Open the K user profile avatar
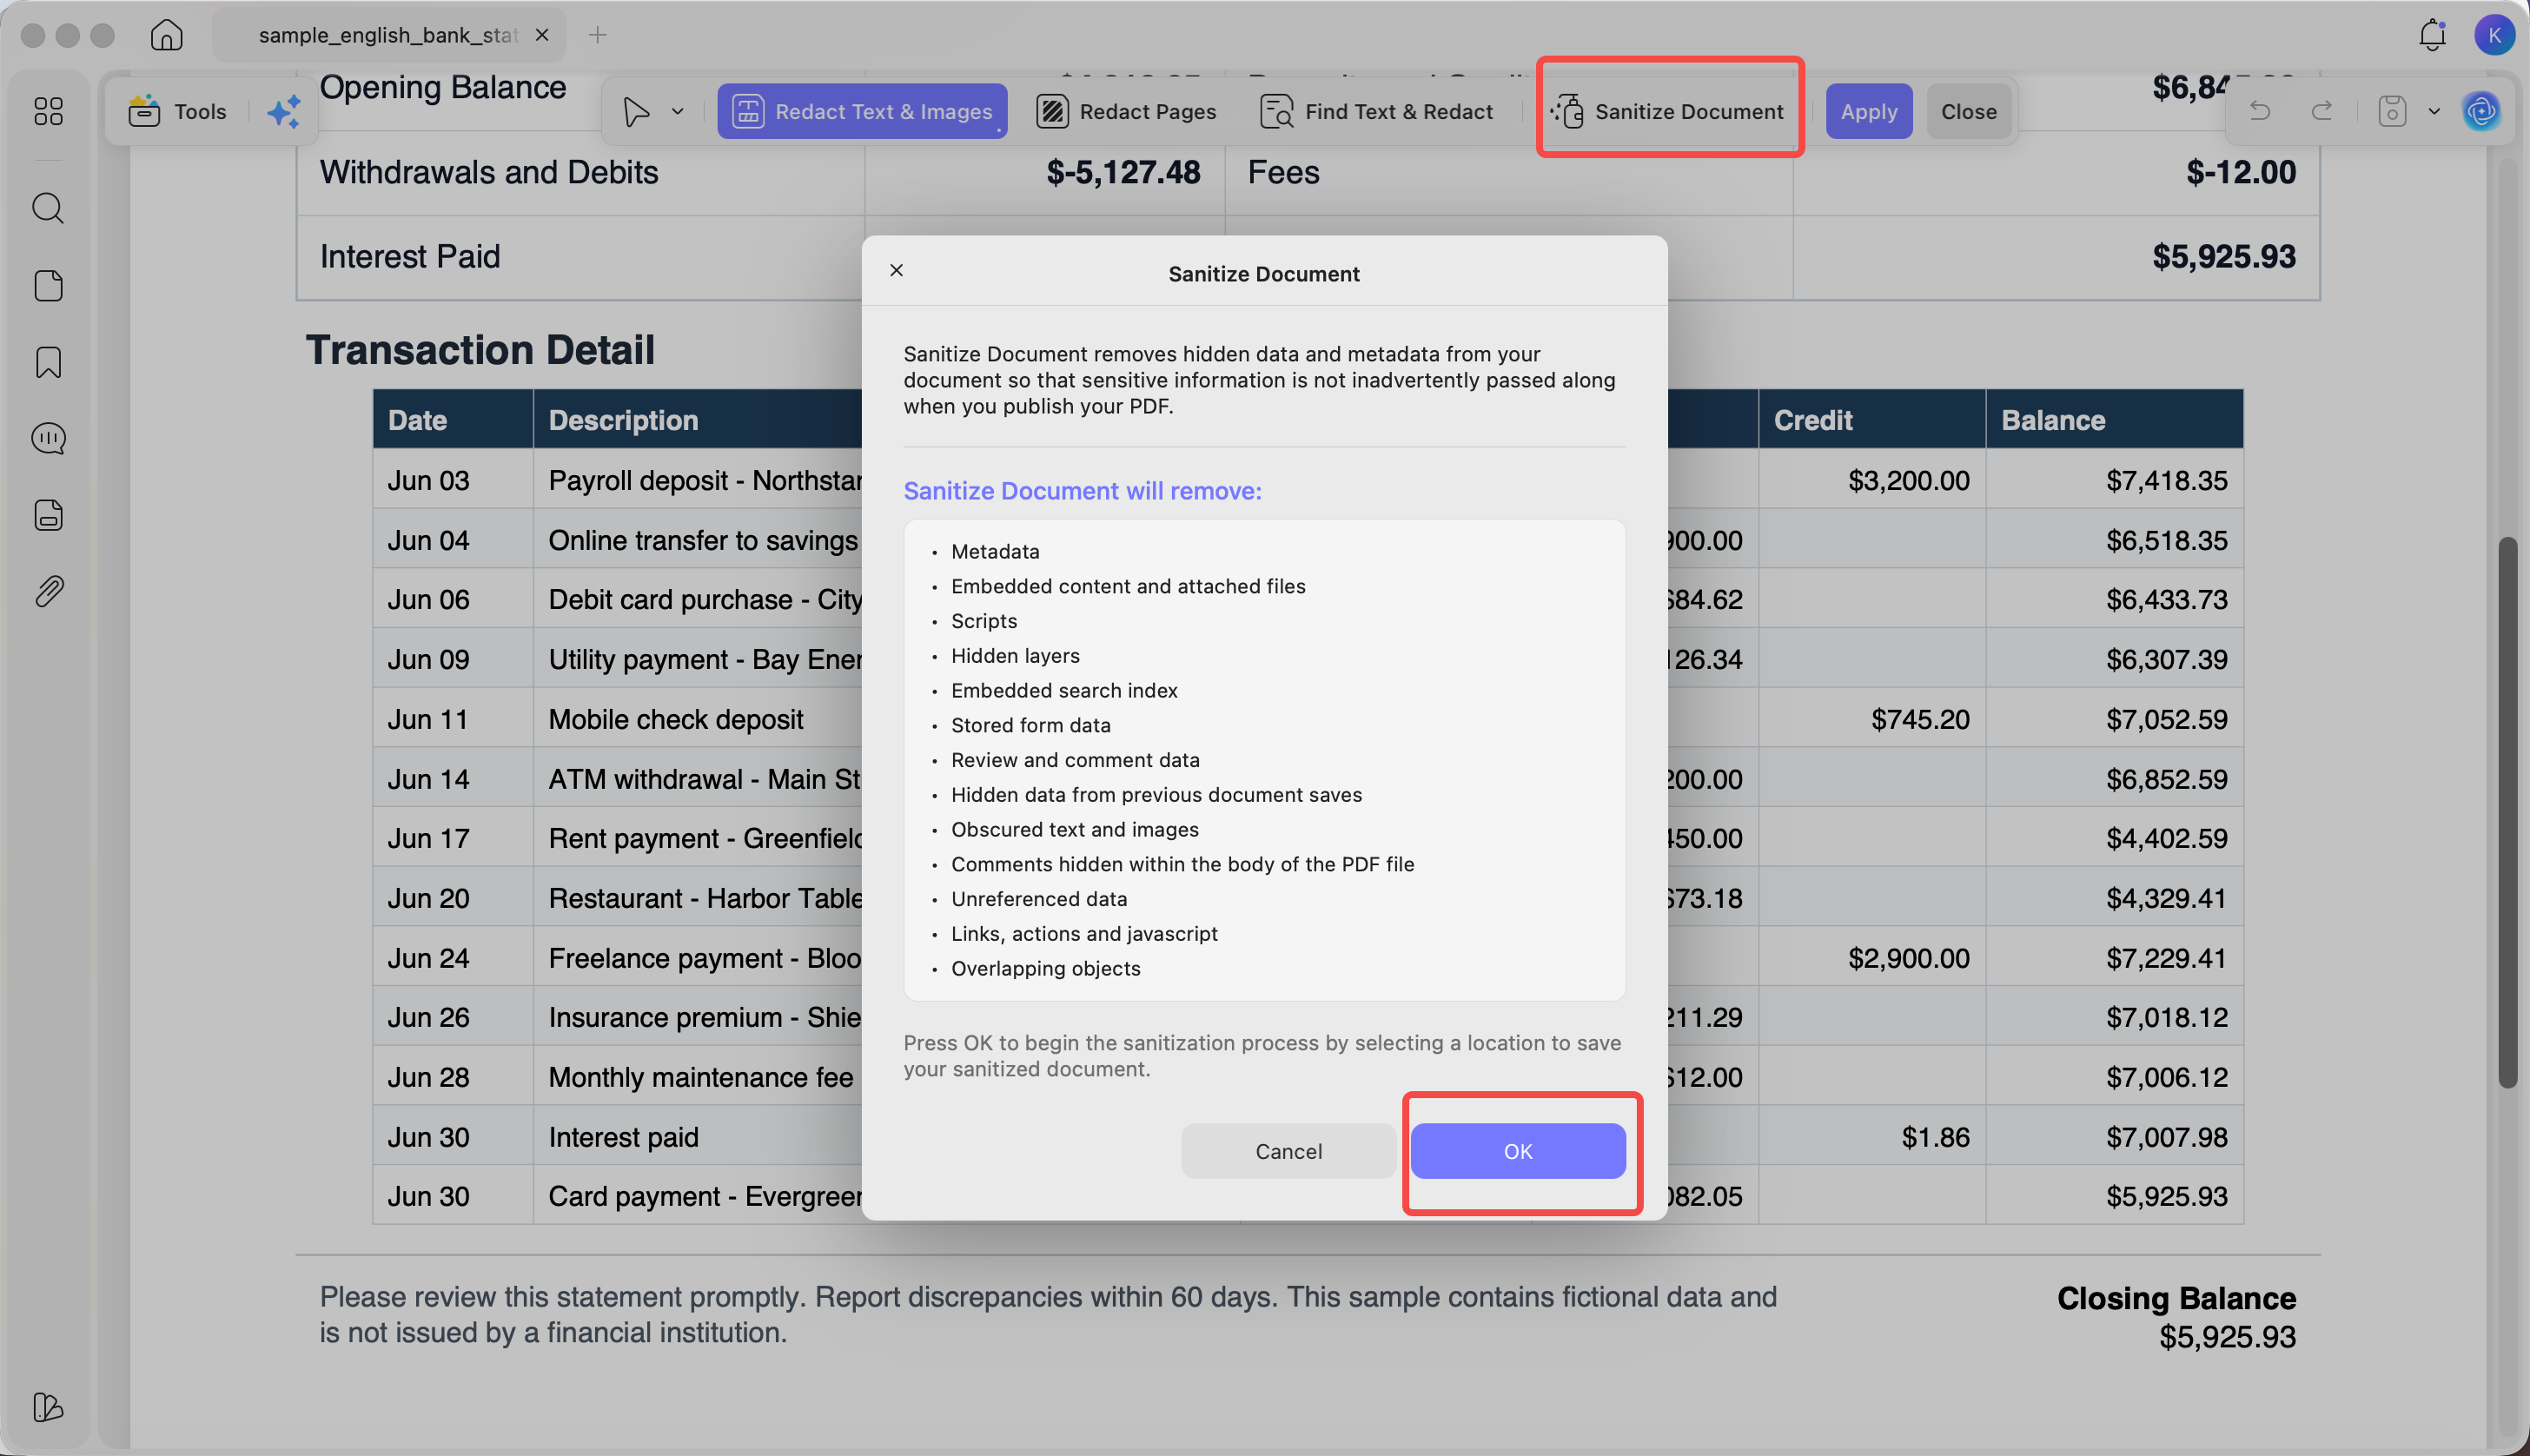2530x1456 pixels. click(2494, 35)
